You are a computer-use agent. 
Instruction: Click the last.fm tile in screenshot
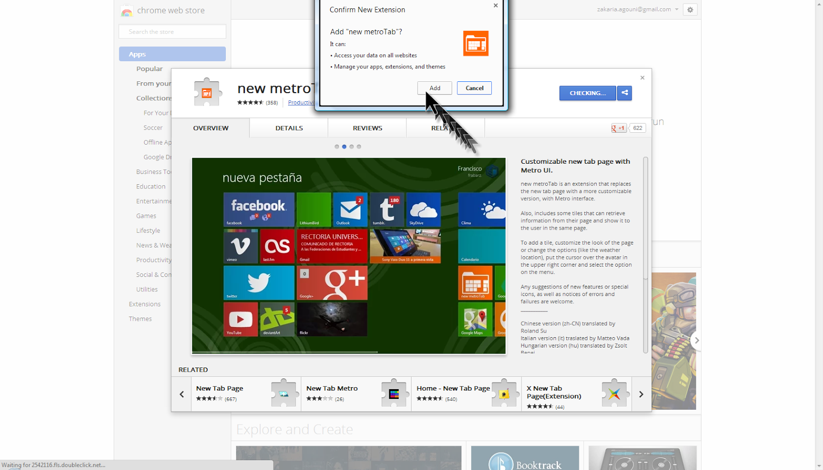click(x=277, y=246)
